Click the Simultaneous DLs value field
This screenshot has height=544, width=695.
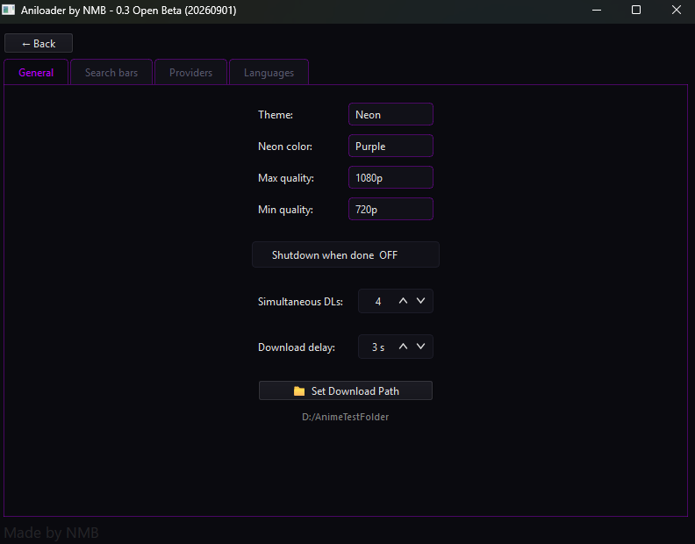click(x=377, y=301)
